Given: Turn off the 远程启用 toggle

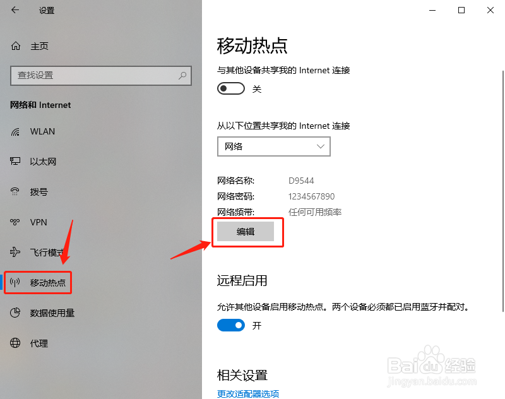Looking at the screenshot, I should tap(231, 325).
